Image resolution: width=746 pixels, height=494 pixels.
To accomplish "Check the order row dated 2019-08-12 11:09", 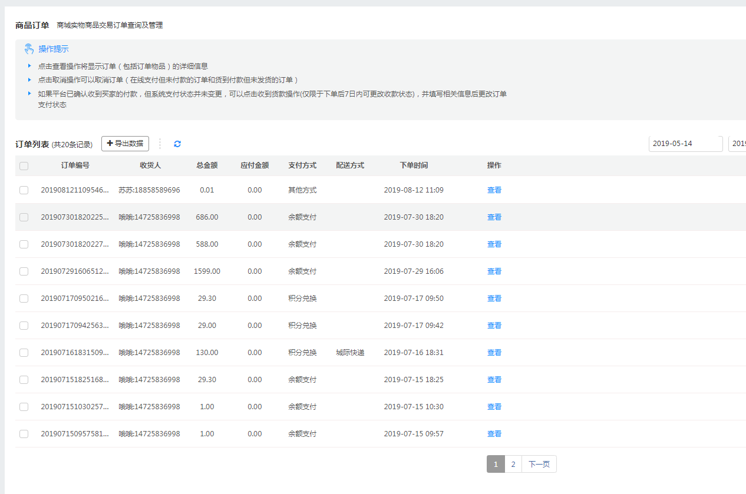I will [24, 190].
